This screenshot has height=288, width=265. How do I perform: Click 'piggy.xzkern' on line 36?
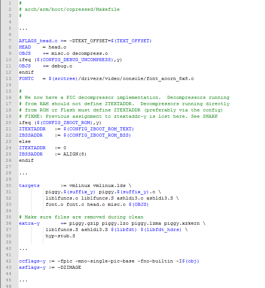click(x=182, y=223)
